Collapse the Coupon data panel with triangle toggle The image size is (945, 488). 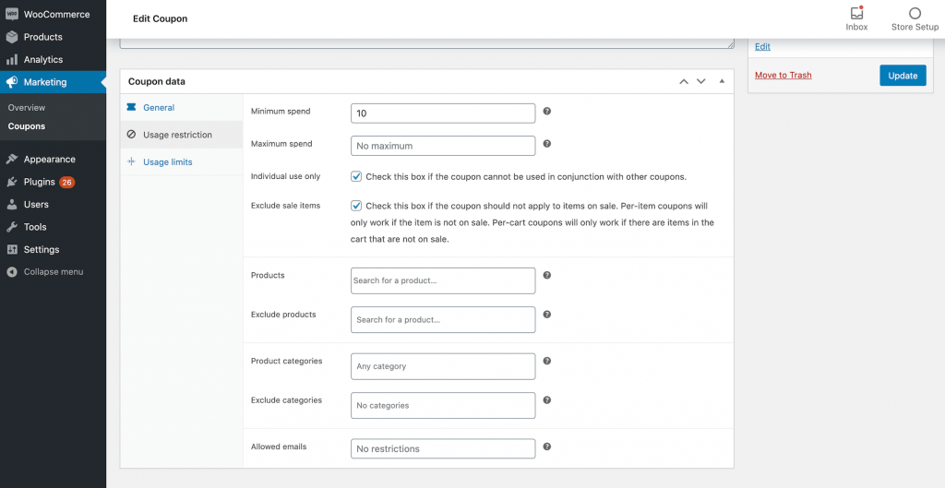click(x=722, y=81)
